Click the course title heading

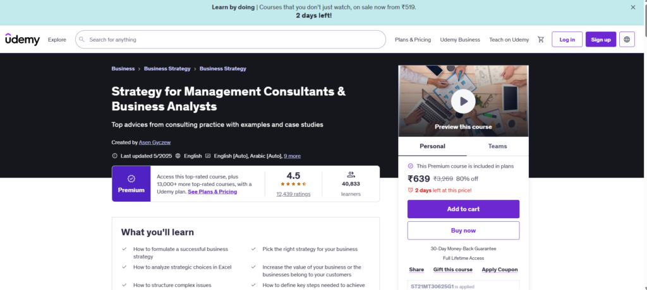229,99
